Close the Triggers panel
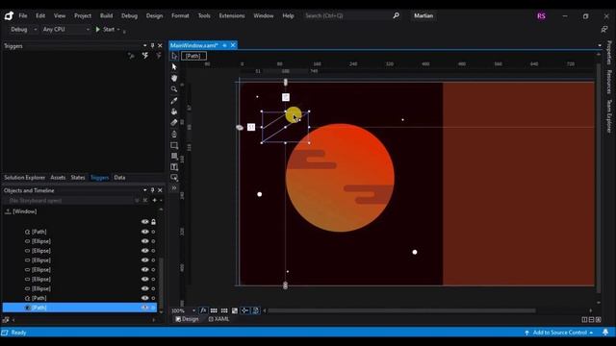616x346 pixels. [160, 46]
